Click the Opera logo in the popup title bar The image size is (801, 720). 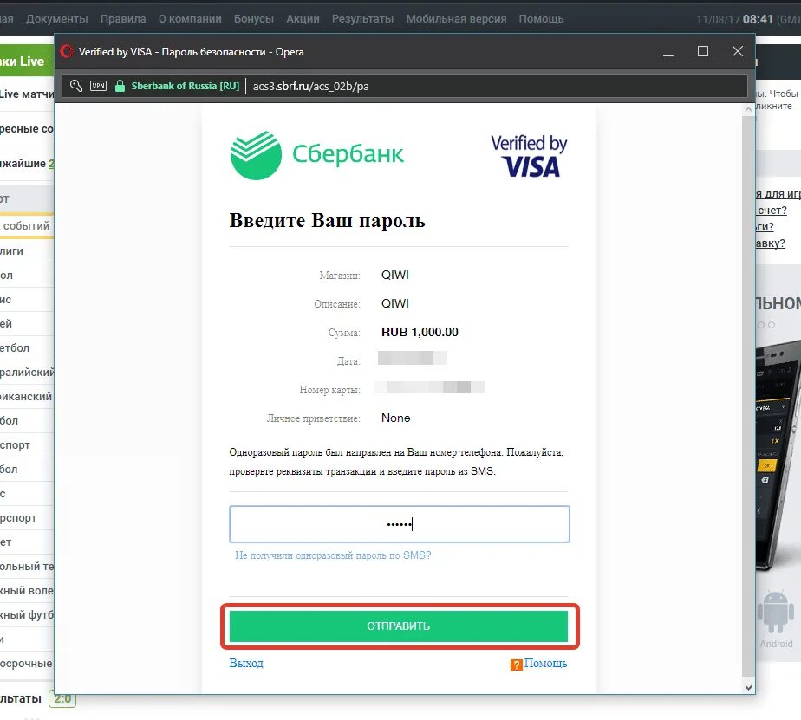66,52
